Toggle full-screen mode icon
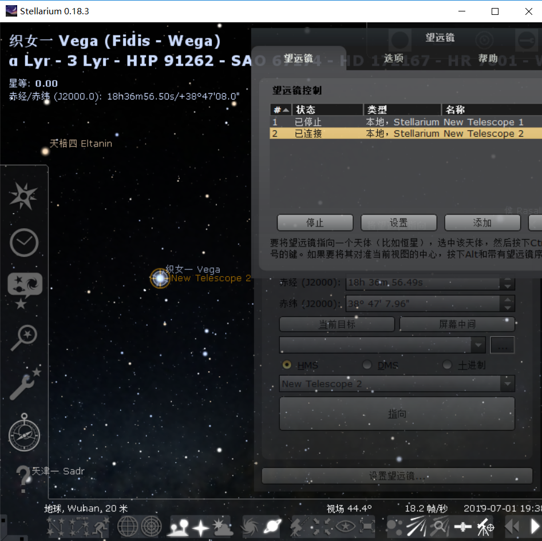 (367, 527)
